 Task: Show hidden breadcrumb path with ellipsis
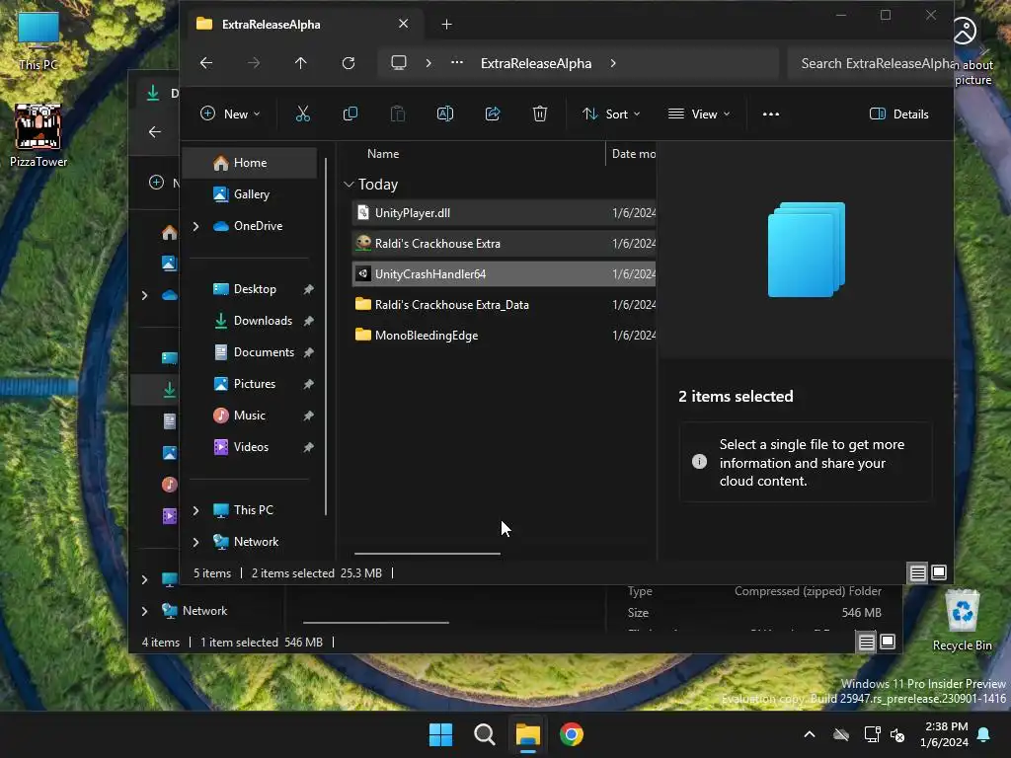tap(456, 62)
